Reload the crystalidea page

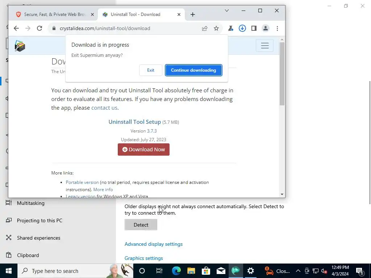point(39,28)
